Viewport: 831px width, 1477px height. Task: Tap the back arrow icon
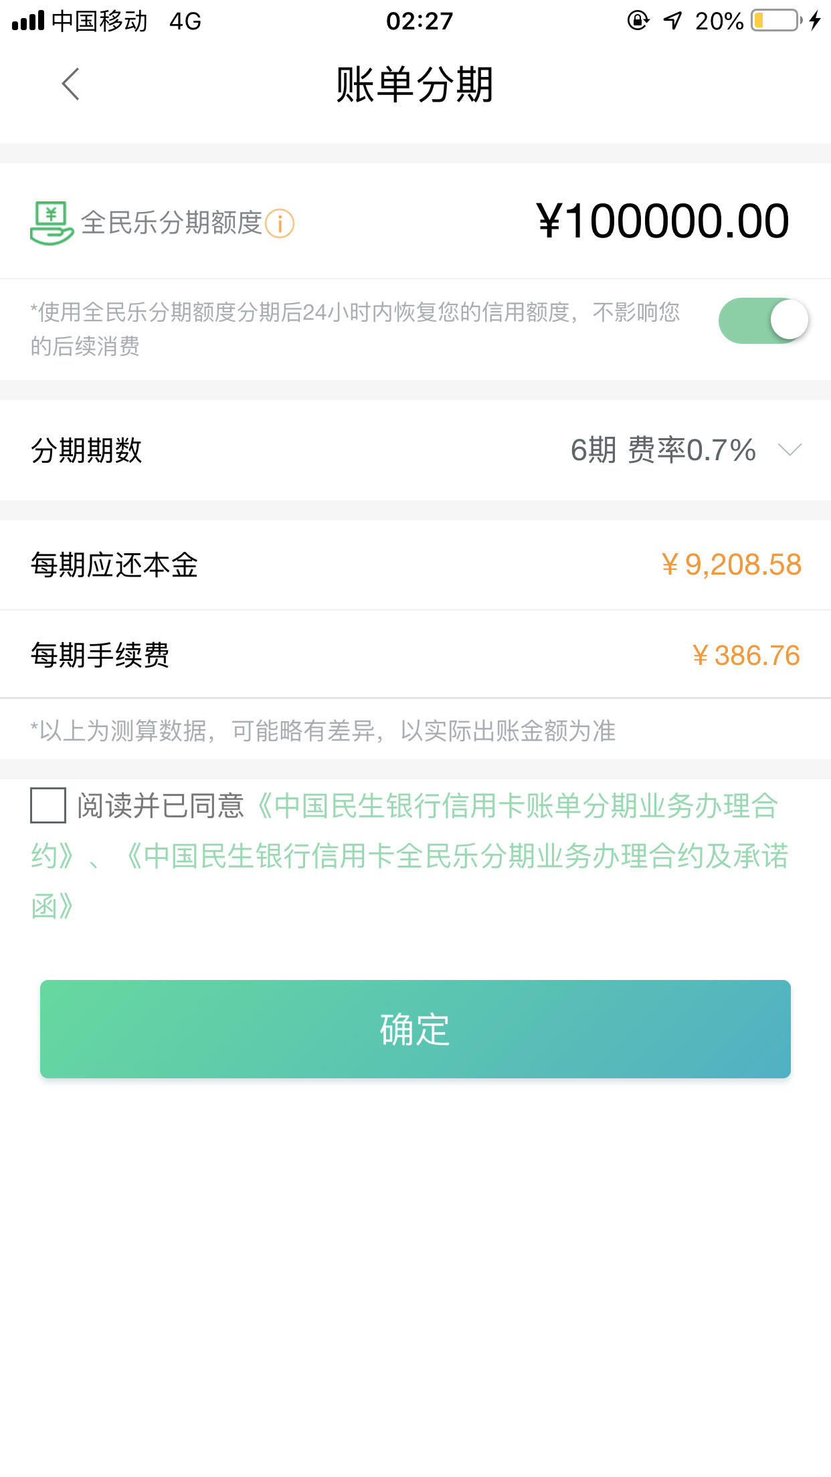click(70, 84)
